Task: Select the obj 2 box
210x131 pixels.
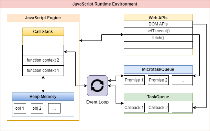Action: pyautogui.click(x=37, y=108)
